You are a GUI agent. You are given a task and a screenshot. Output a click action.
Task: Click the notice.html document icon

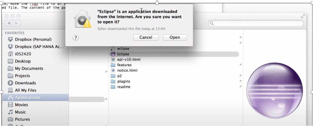pyautogui.click(x=113, y=70)
